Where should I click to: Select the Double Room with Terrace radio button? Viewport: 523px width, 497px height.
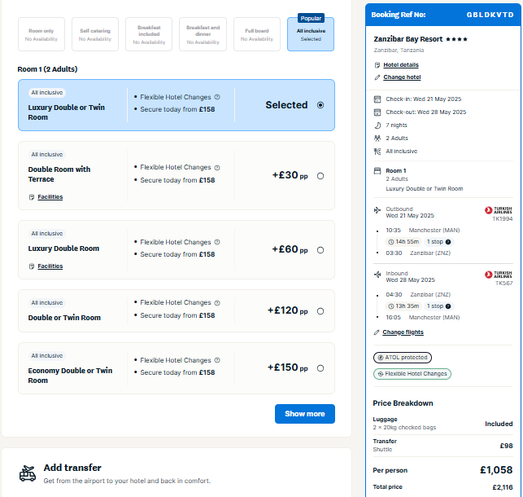pos(320,176)
